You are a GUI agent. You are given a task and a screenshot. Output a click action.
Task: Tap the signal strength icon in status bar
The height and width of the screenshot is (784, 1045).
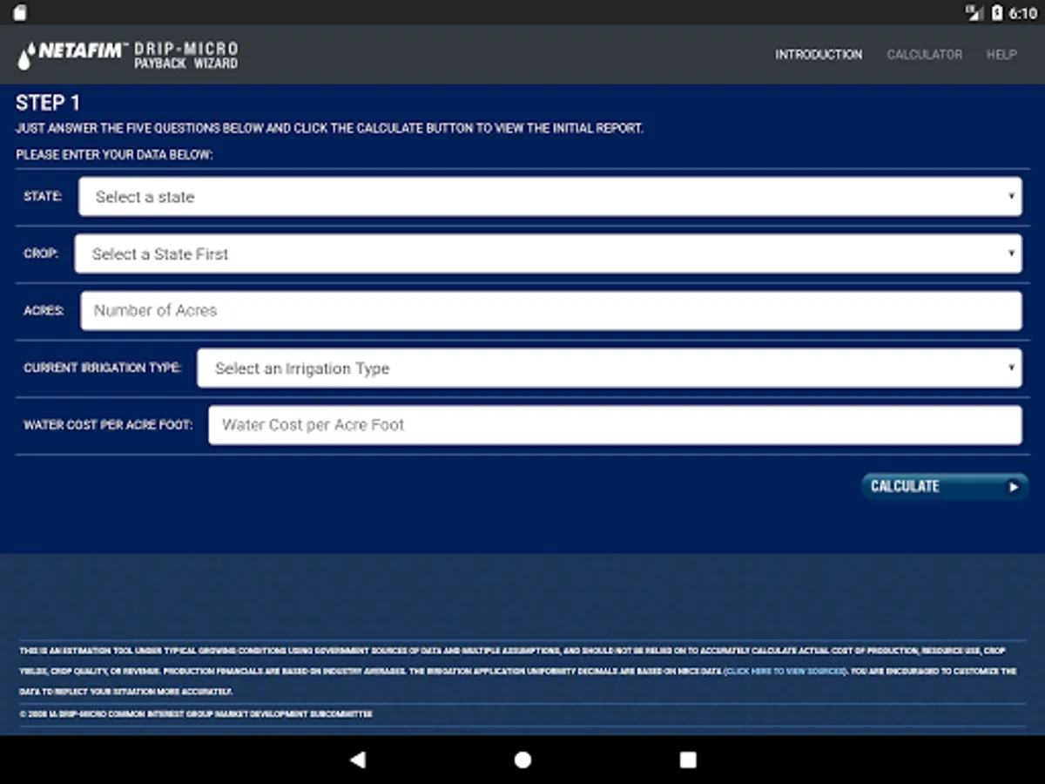point(974,13)
